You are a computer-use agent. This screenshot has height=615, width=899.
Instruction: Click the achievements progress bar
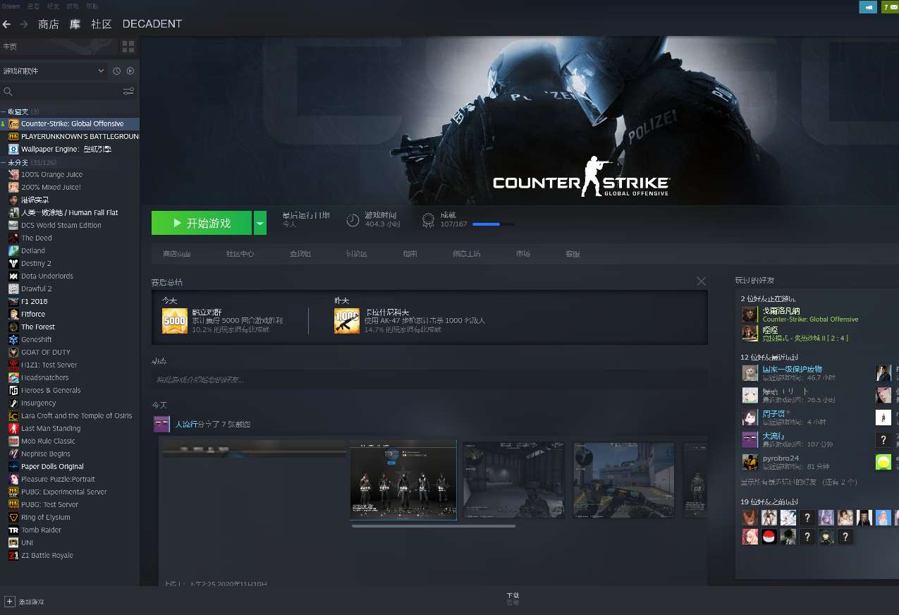click(493, 224)
